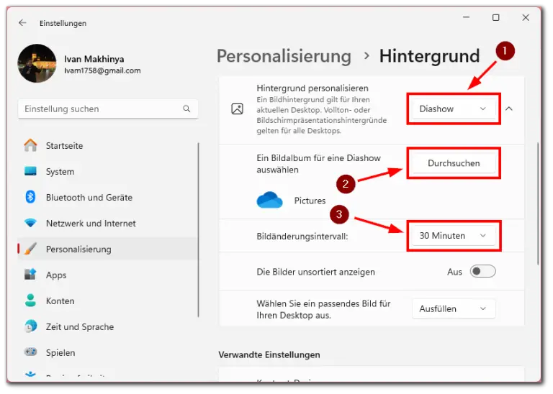Click the Startseite home icon
This screenshot has width=553, height=394.
tap(30, 146)
